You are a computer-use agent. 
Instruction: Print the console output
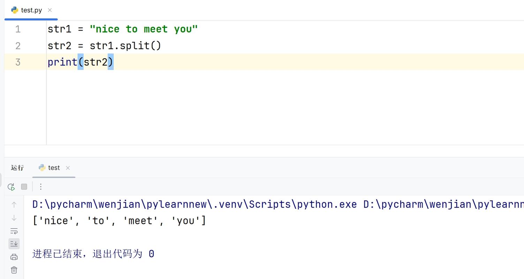coord(14,257)
